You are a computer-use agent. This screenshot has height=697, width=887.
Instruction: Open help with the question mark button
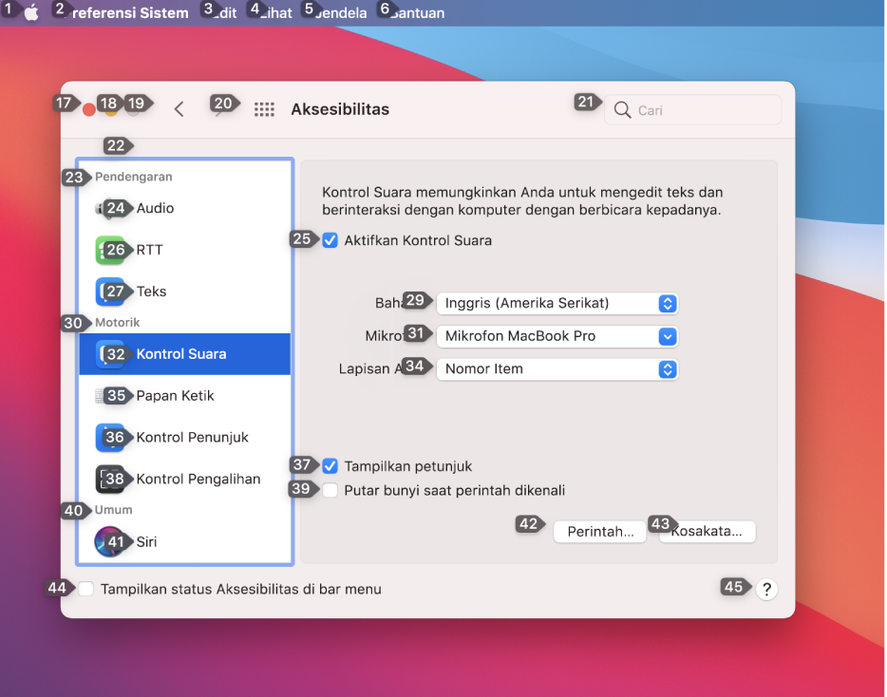pyautogui.click(x=766, y=589)
